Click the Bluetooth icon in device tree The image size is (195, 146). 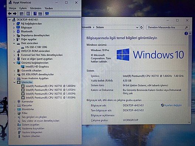click(18, 31)
